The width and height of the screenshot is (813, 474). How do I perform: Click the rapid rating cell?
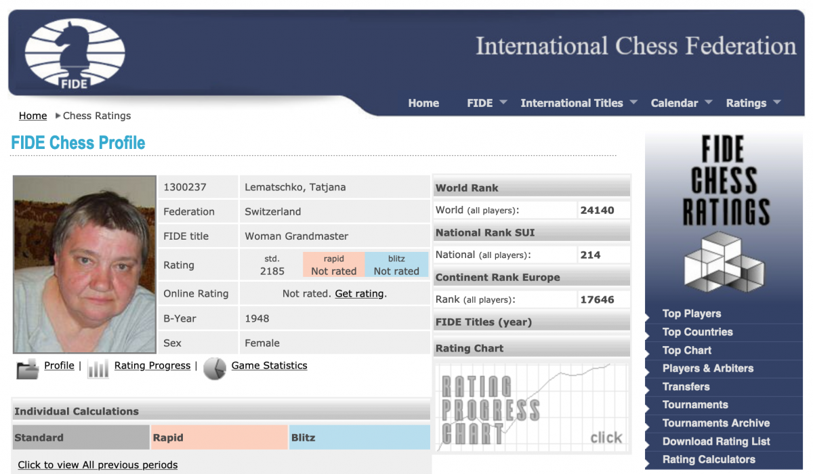tap(334, 265)
